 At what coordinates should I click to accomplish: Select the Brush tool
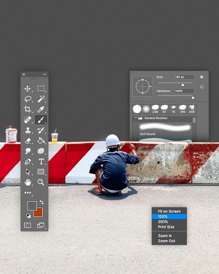click(41, 120)
